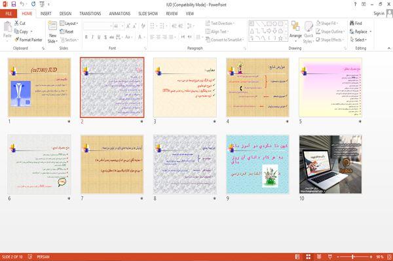The width and height of the screenshot is (393, 261).
Task: Switch to the DESIGN tab
Action: 65,14
